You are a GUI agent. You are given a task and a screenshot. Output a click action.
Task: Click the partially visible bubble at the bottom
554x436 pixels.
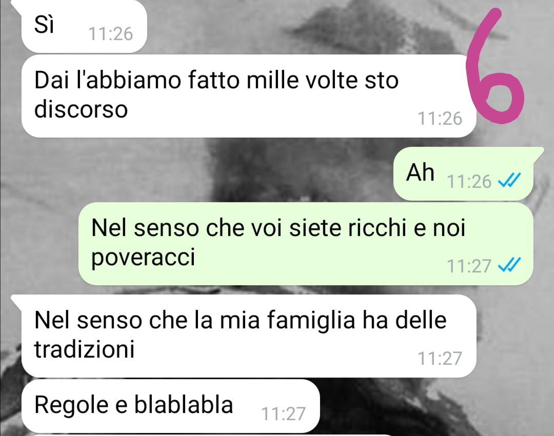(x=212, y=435)
